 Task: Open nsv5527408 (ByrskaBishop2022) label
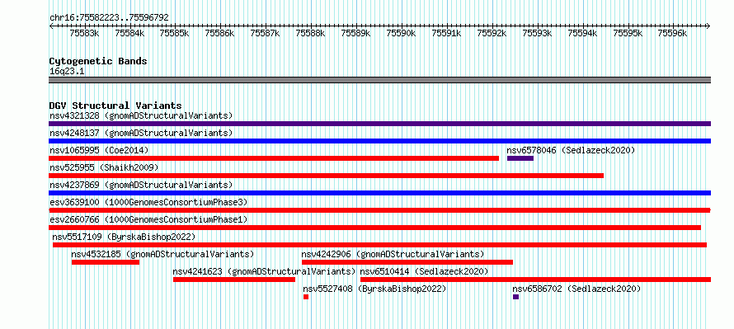[374, 289]
